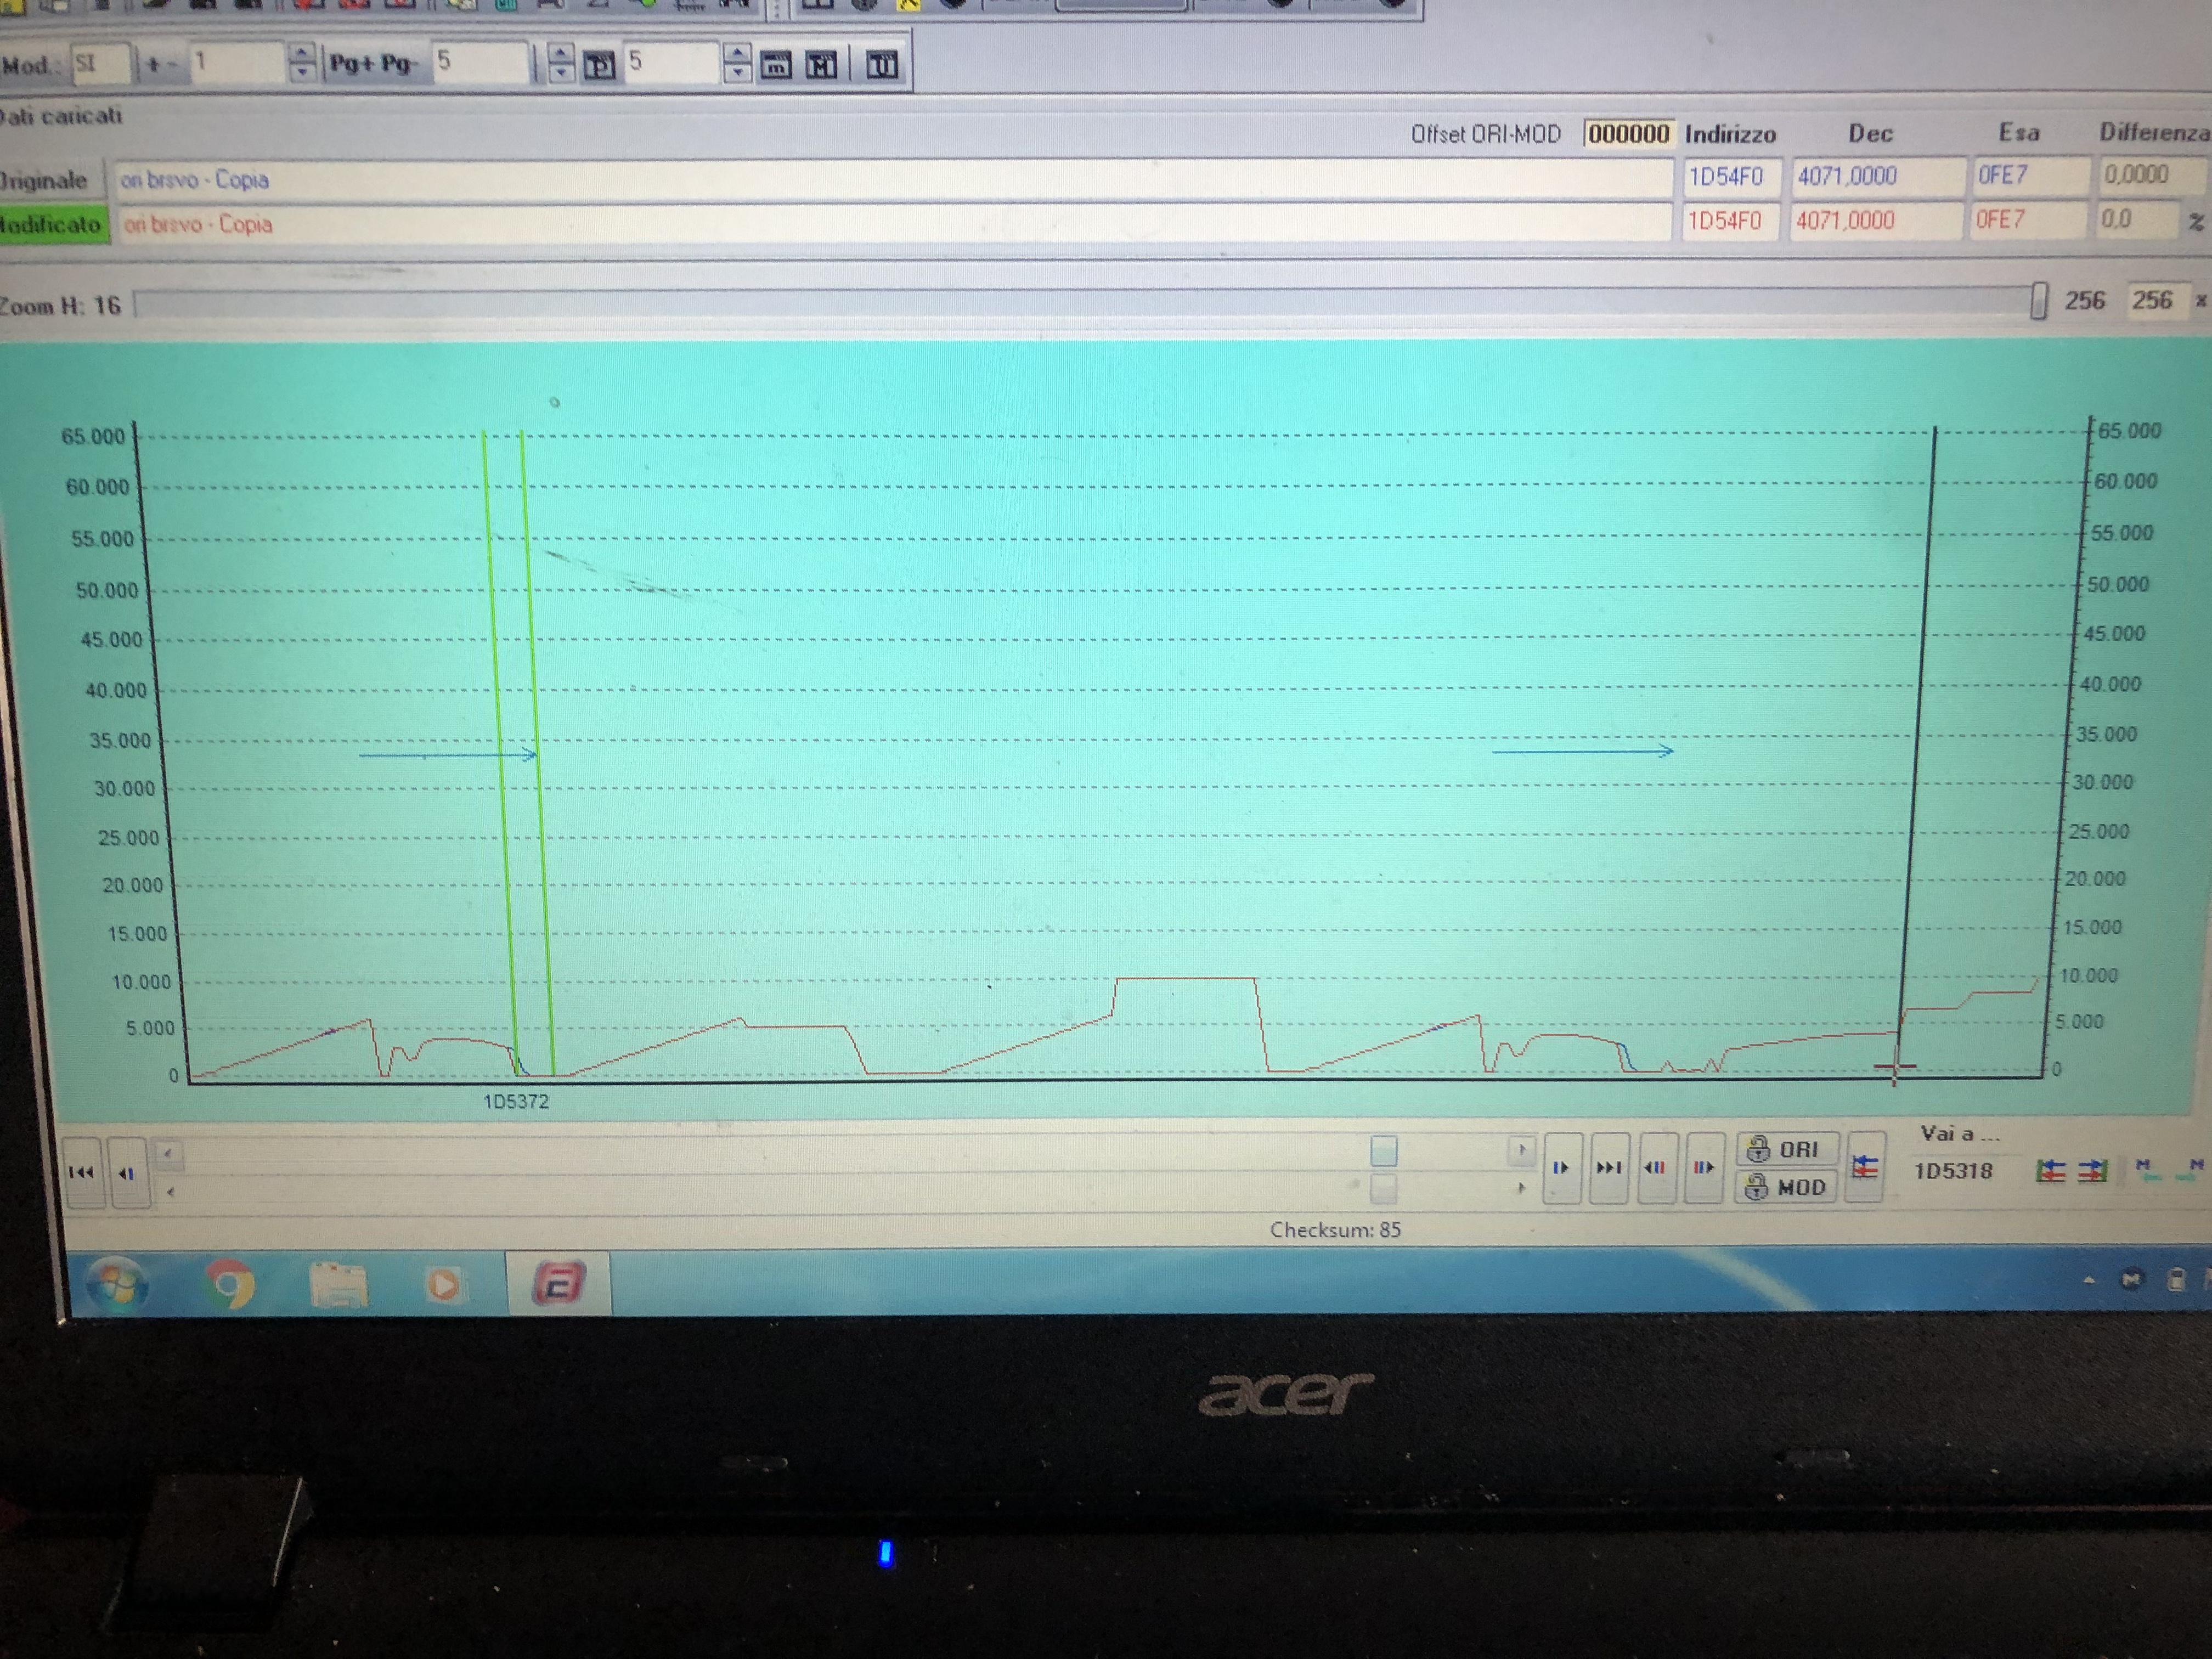Click the Originale file label

click(x=45, y=181)
